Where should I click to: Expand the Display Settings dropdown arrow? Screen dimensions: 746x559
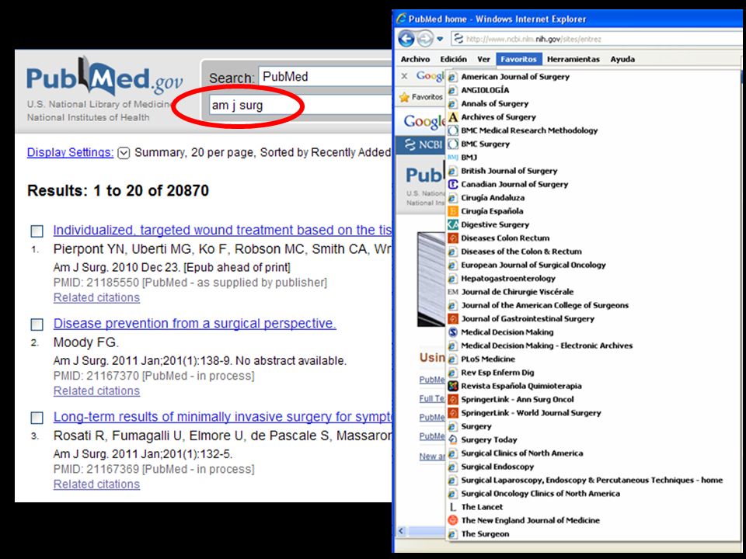click(124, 153)
